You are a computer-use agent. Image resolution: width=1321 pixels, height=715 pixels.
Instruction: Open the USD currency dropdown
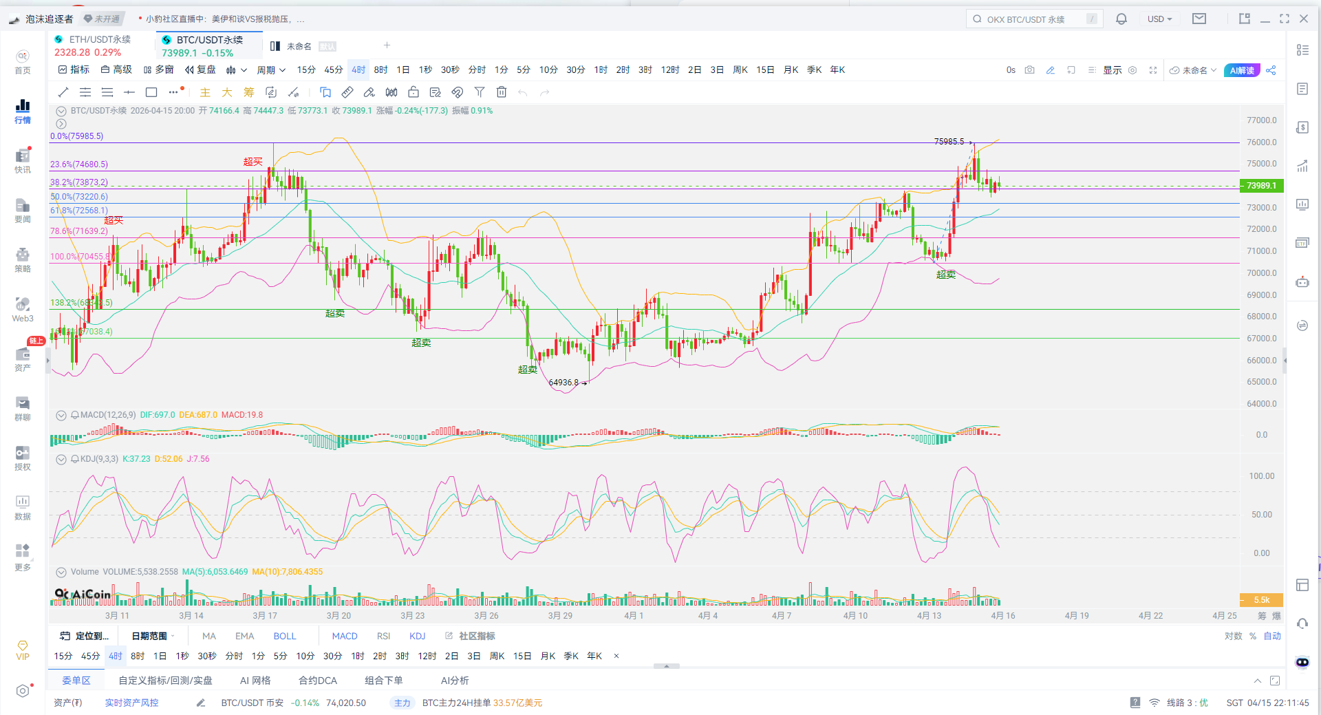click(x=1159, y=19)
